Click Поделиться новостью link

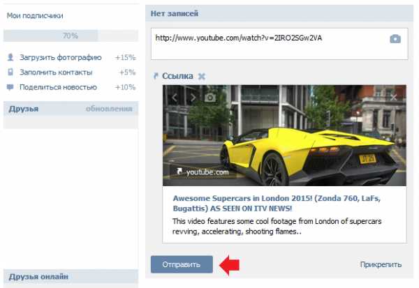coord(58,87)
